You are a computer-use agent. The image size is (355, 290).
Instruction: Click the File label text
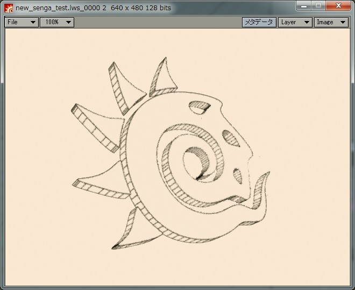(12, 22)
